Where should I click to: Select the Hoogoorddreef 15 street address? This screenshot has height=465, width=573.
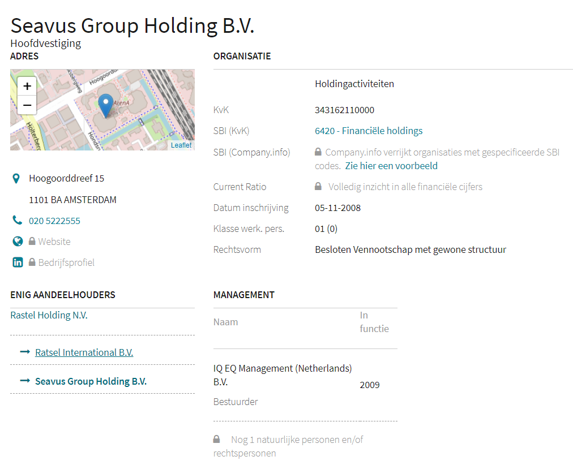(66, 179)
